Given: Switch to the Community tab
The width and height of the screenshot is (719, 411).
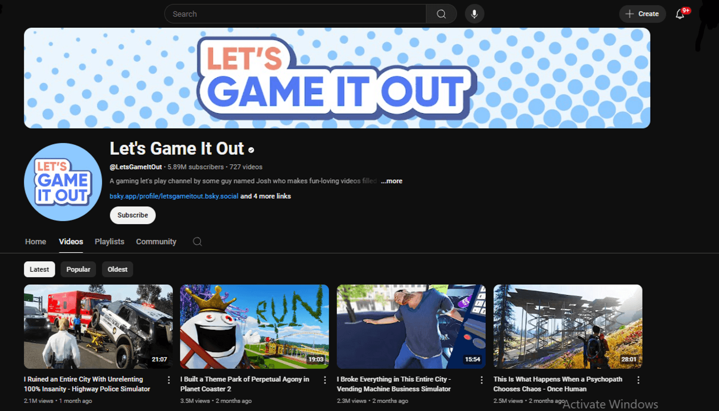Looking at the screenshot, I should (156, 241).
